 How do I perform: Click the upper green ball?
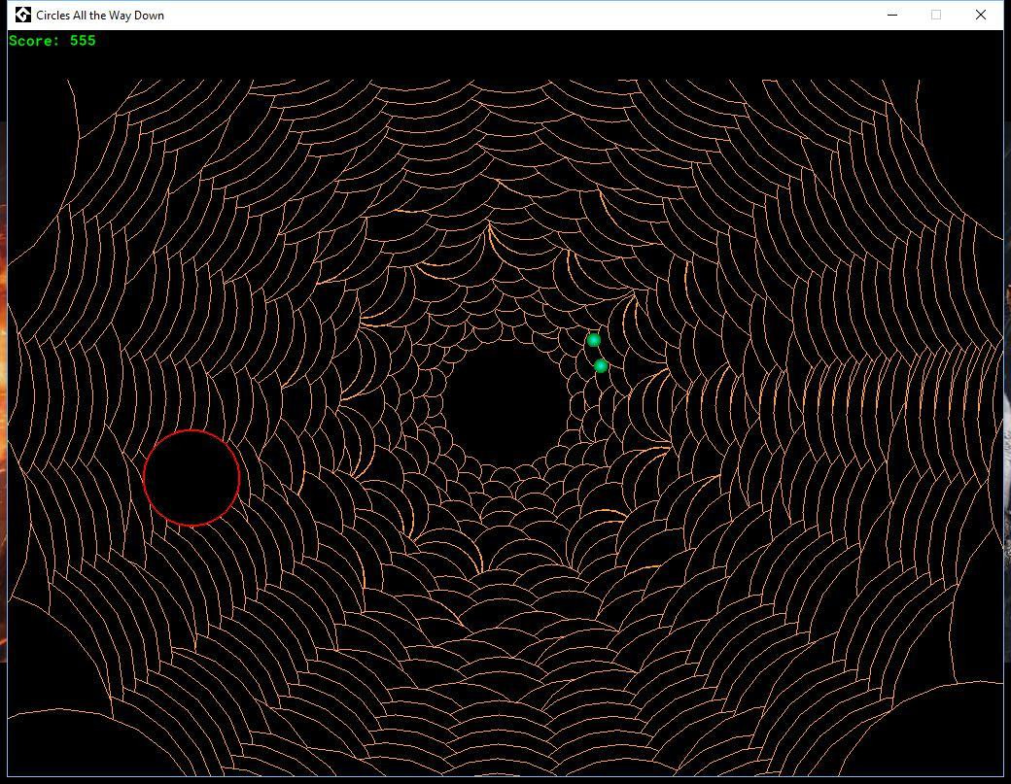point(594,340)
